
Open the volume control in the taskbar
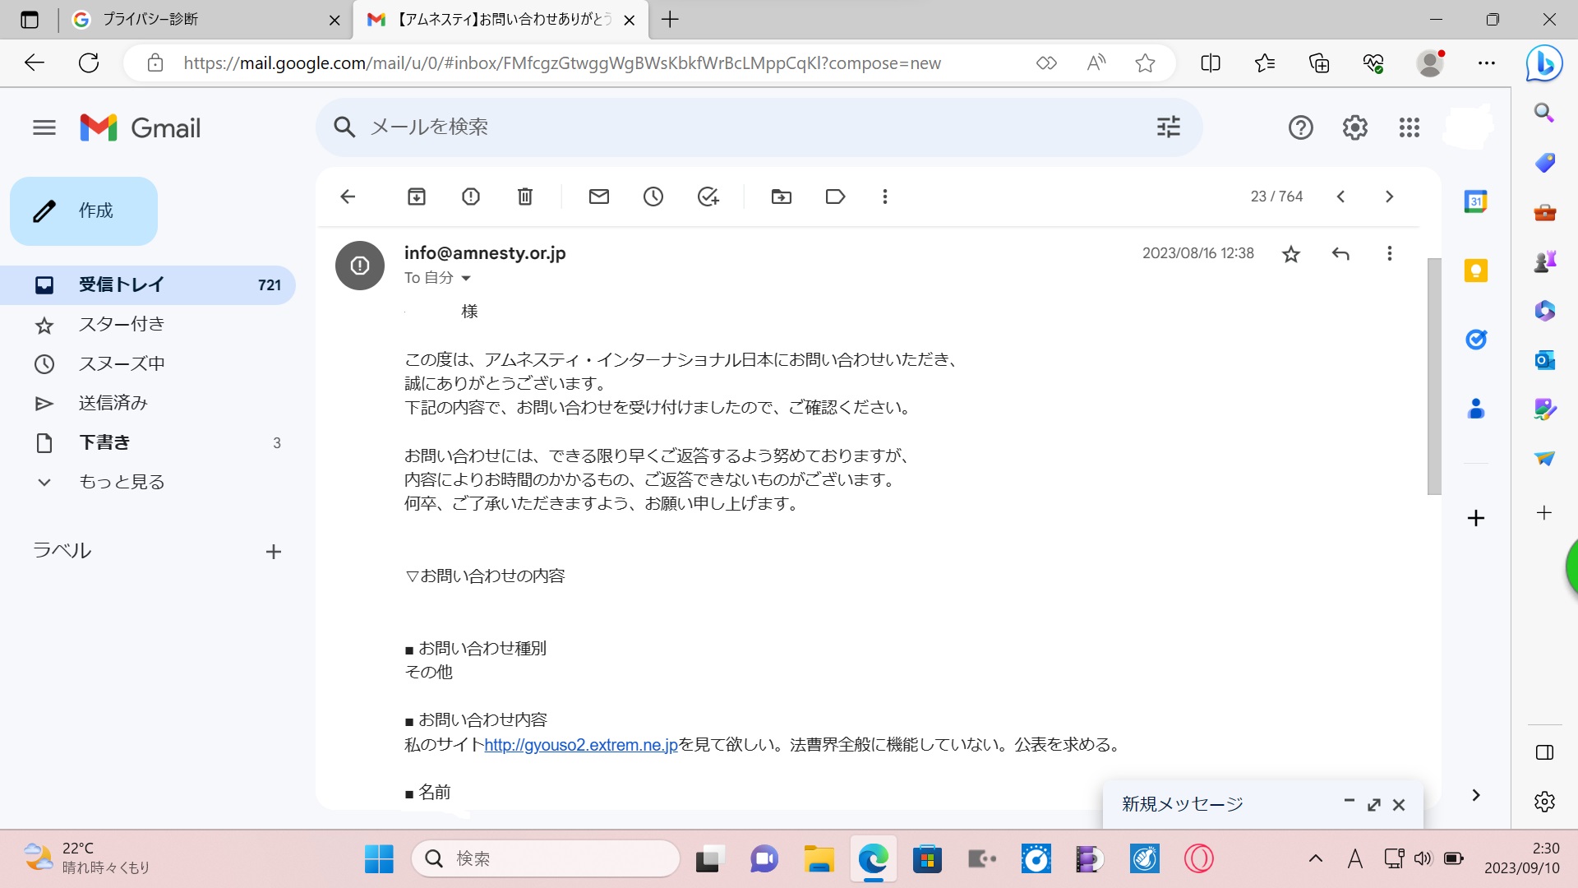(x=1423, y=858)
